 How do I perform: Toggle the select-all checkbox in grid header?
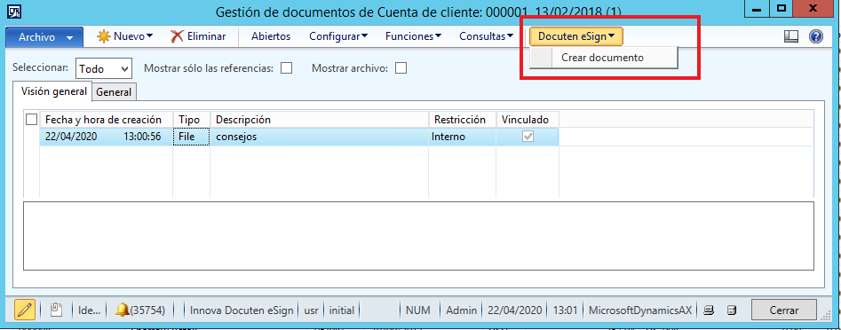tap(32, 120)
